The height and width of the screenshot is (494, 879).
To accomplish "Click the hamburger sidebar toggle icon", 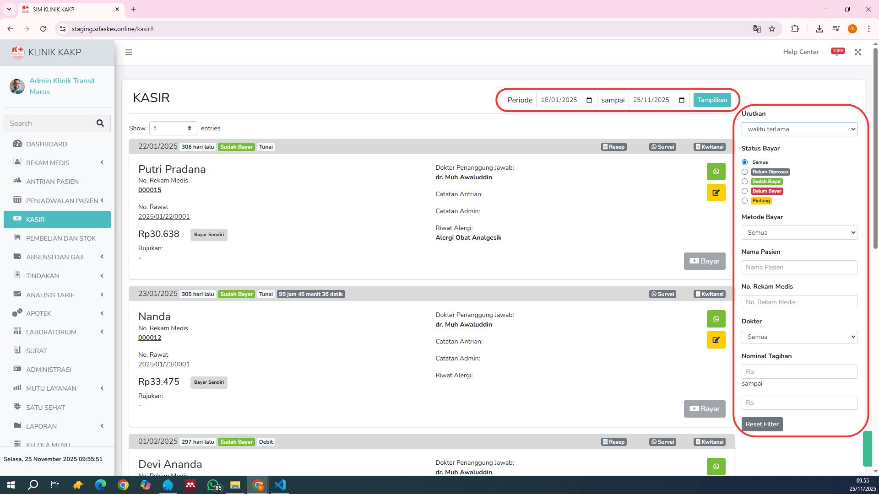I will pos(129,52).
